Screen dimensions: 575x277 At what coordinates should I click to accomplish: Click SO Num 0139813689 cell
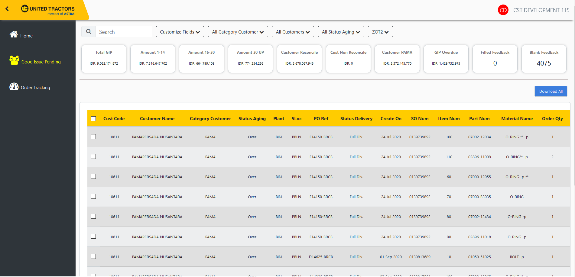click(x=420, y=257)
